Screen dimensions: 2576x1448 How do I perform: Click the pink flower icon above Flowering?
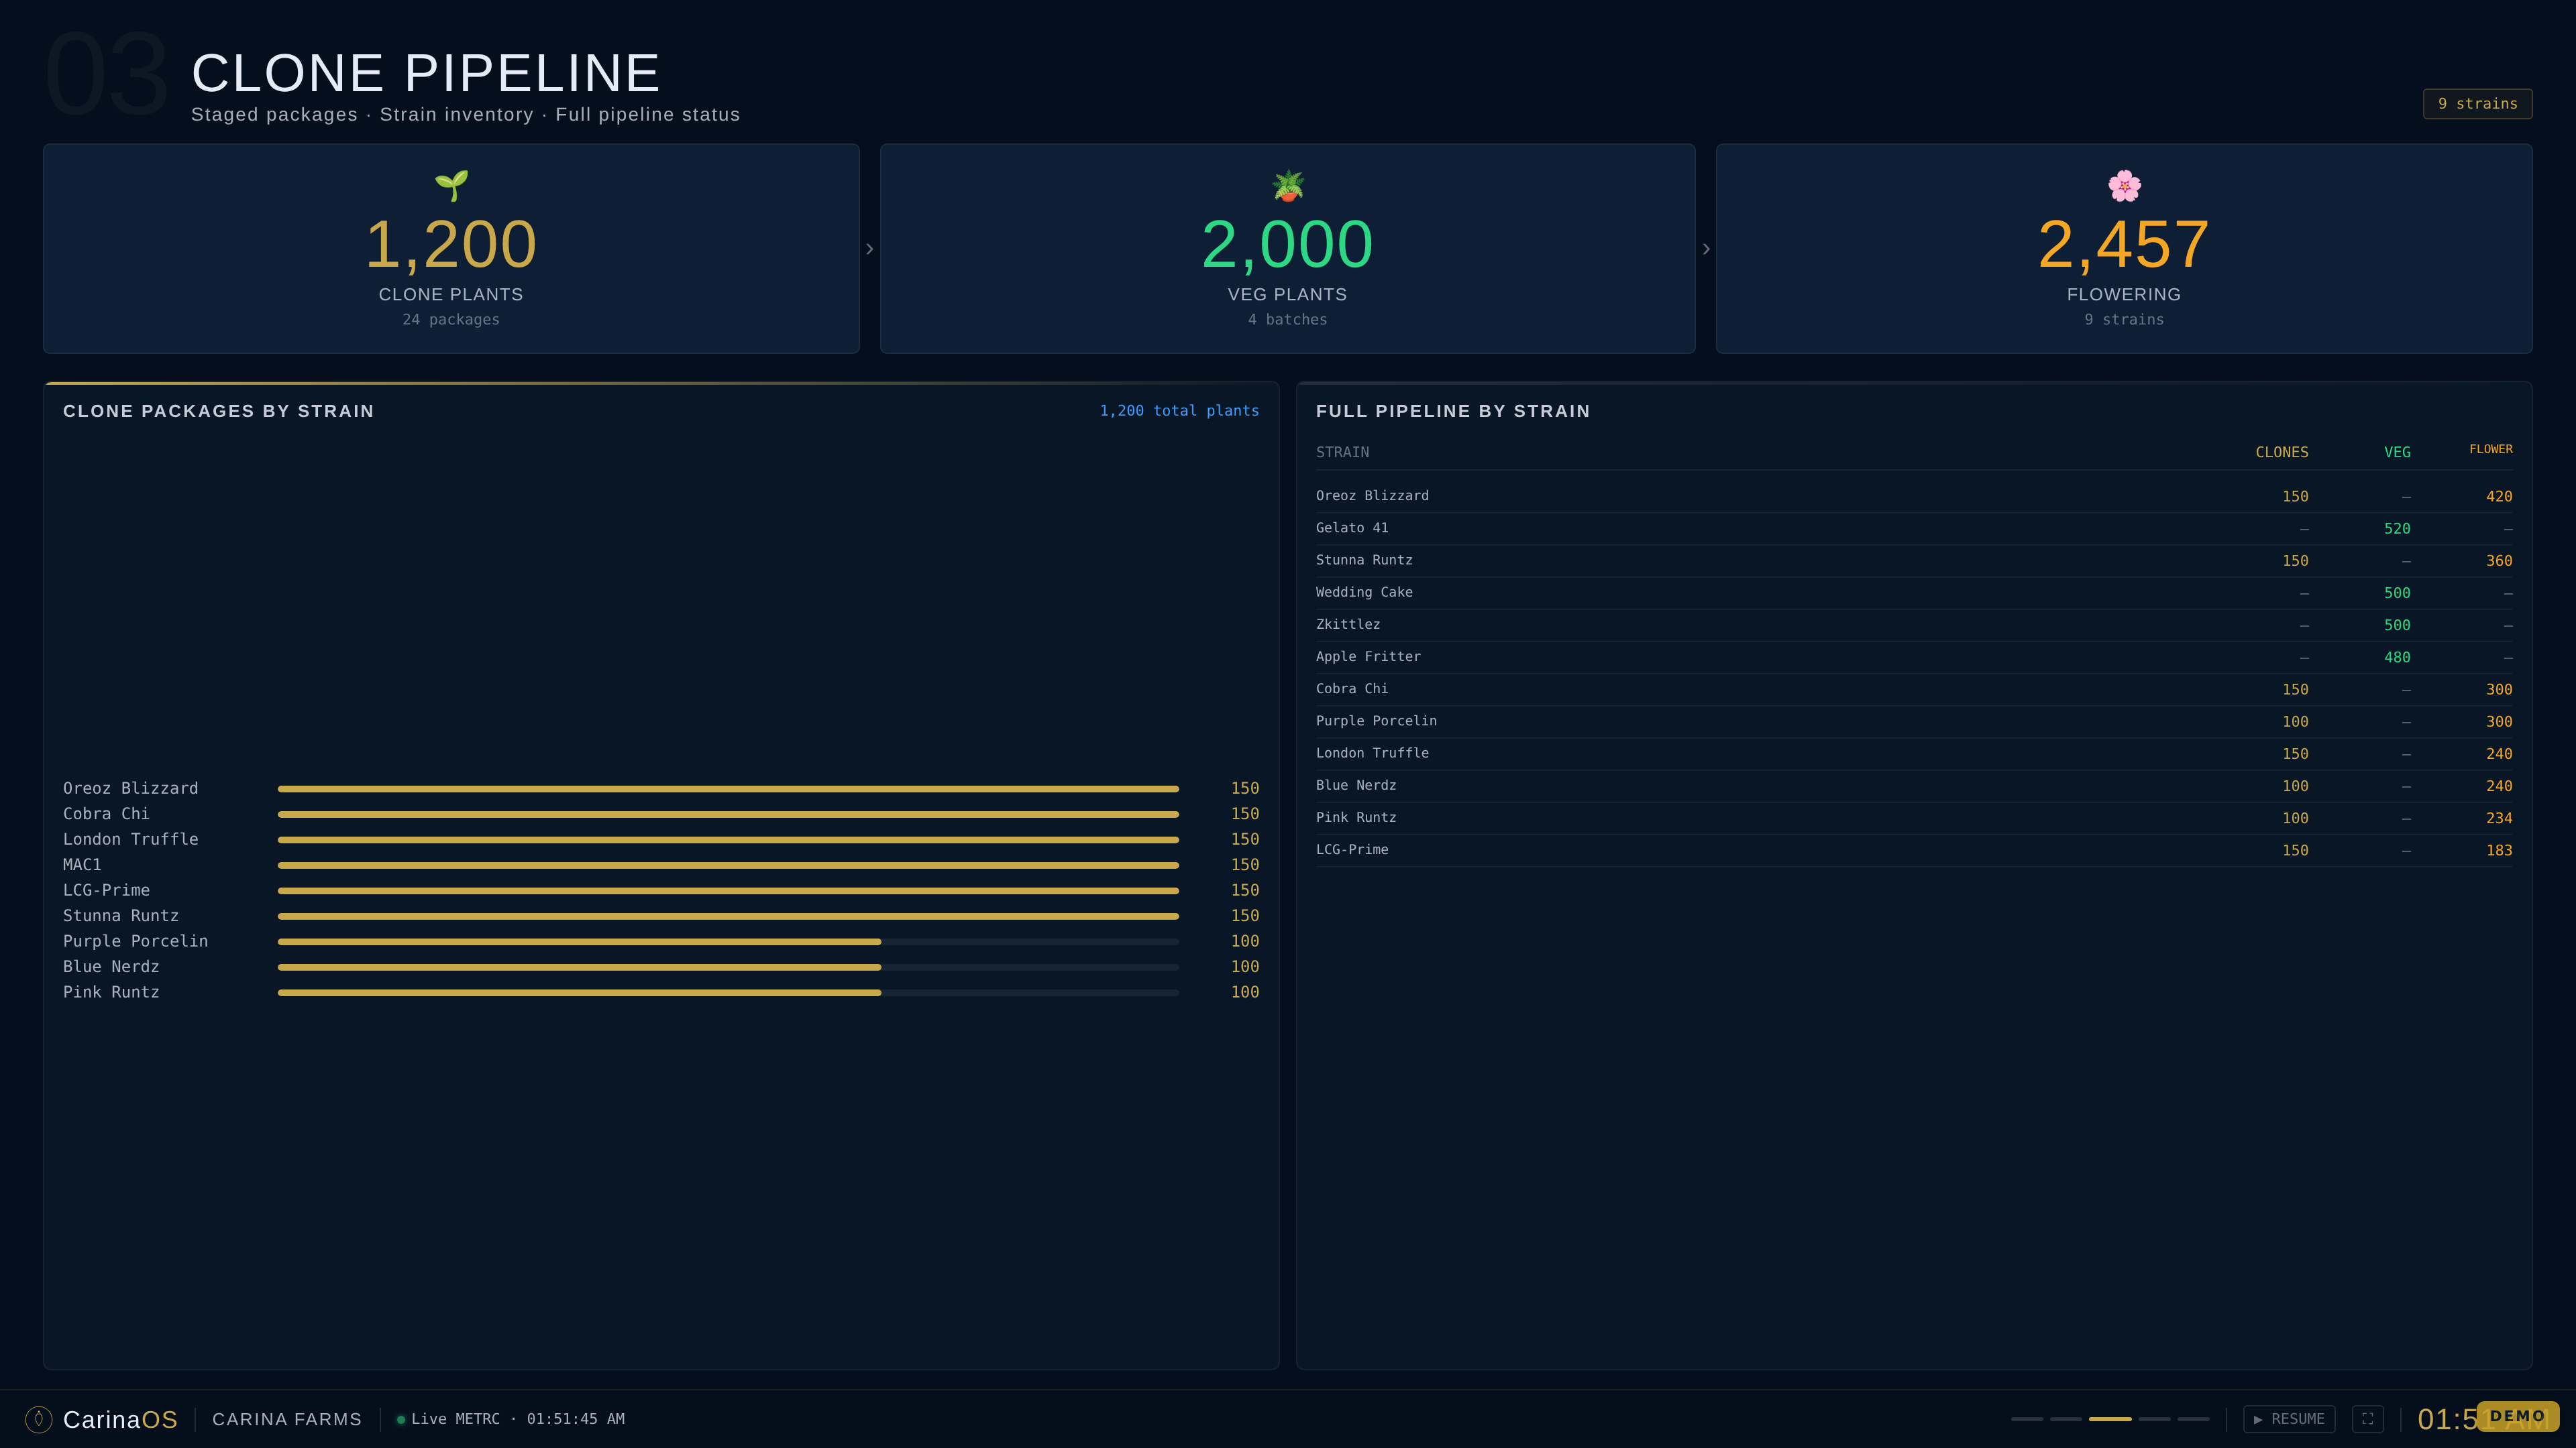2124,185
